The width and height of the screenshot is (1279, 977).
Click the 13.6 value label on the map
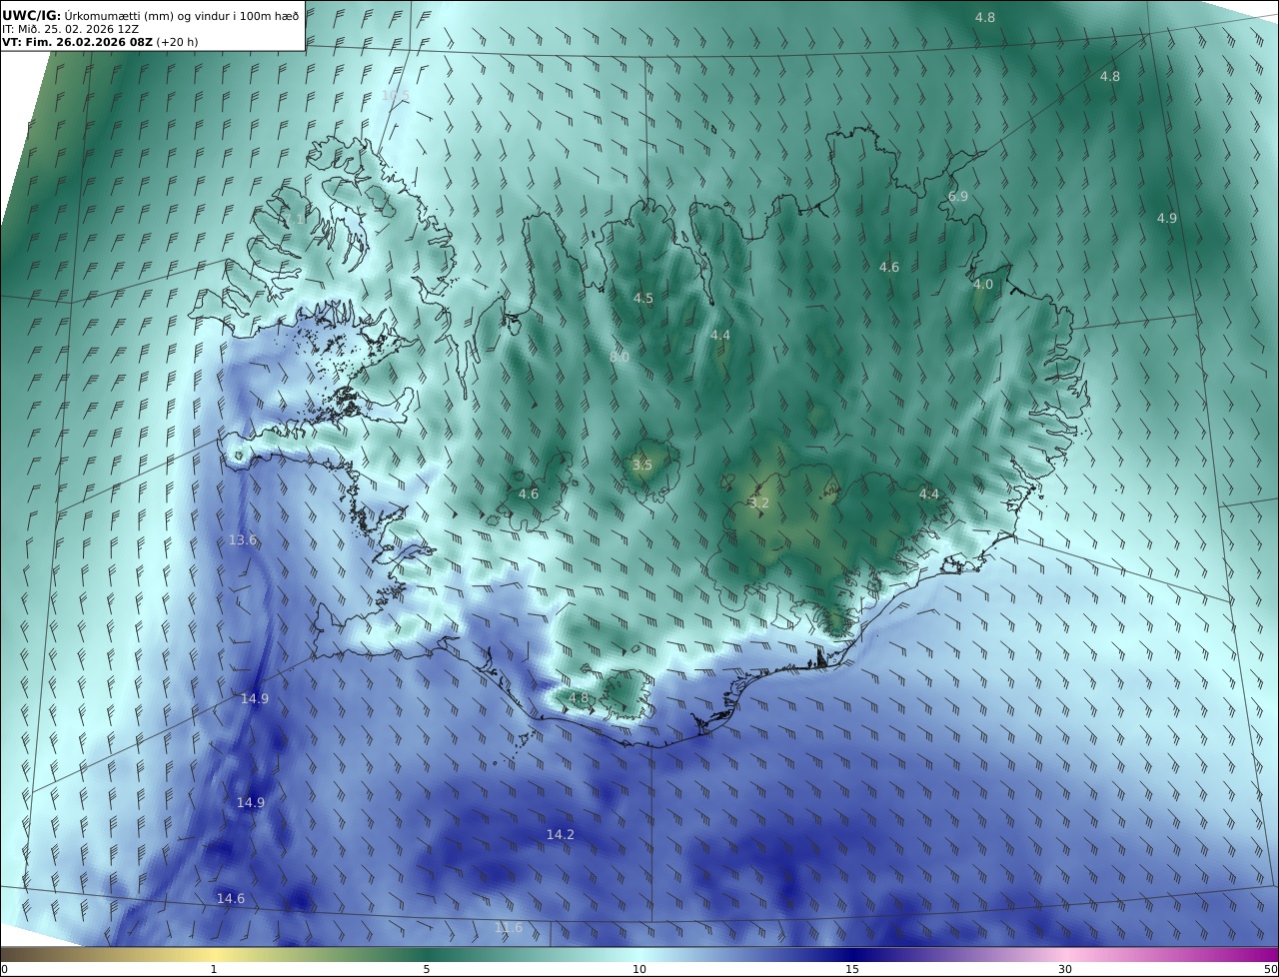pos(243,539)
